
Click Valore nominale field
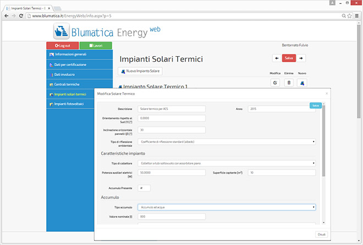(x=172, y=216)
